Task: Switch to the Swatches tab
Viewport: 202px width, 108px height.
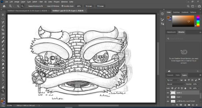Action: pyautogui.click(x=176, y=12)
